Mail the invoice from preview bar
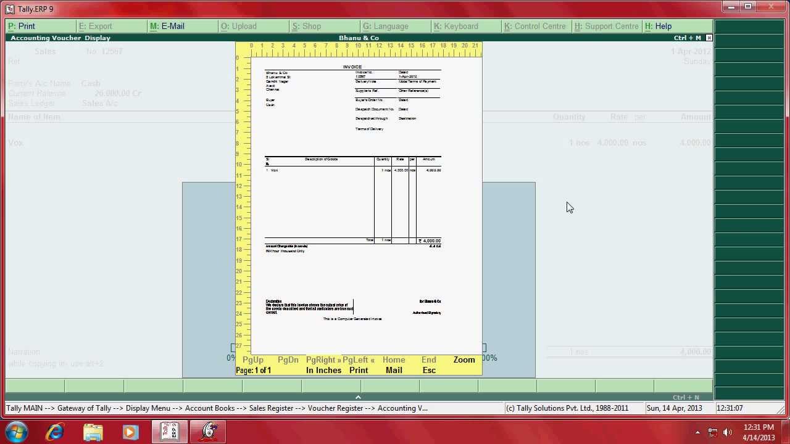The height and width of the screenshot is (444, 790). [394, 371]
